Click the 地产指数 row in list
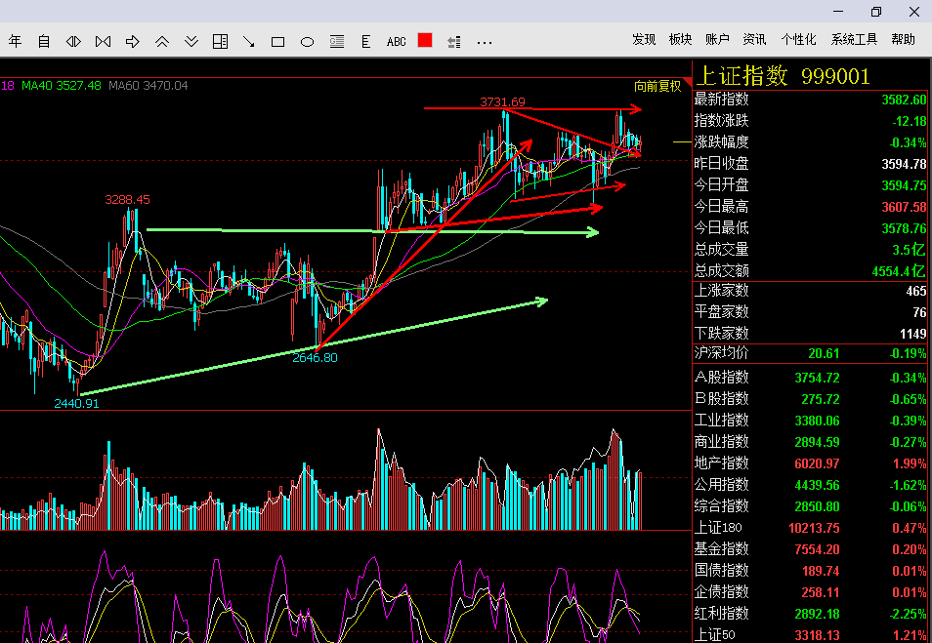The image size is (932, 643). (810, 463)
